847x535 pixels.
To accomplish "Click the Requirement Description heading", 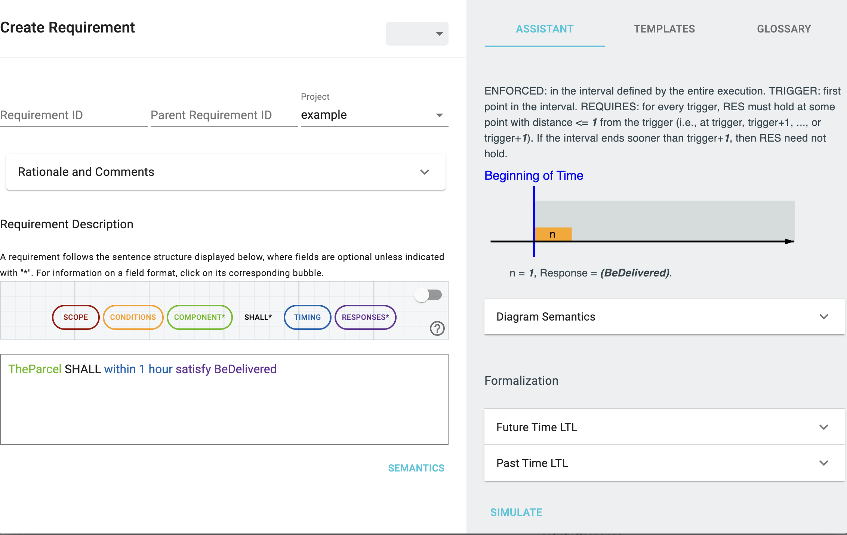I will point(67,224).
